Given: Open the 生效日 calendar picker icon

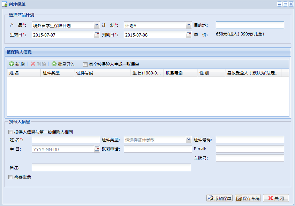Looking at the screenshot, I should pyautogui.click(x=97, y=34).
